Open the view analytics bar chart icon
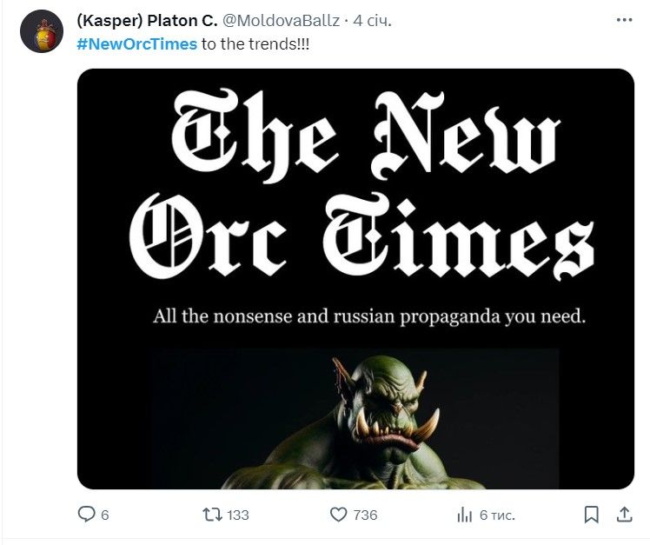 [465, 515]
